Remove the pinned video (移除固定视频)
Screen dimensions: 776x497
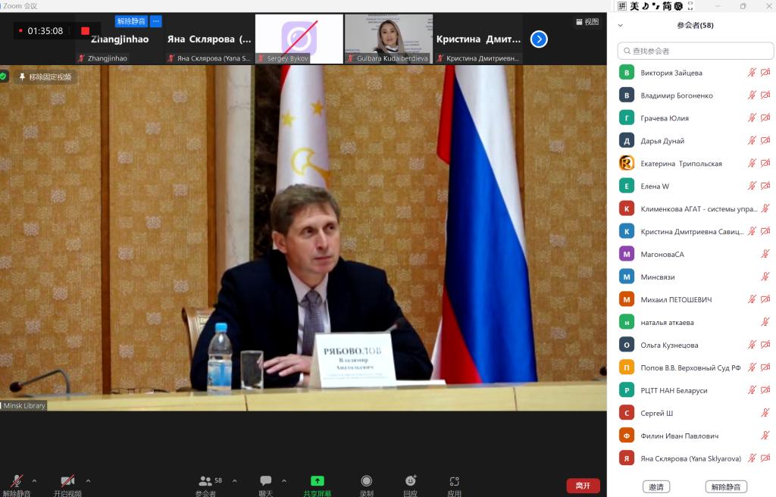click(x=44, y=77)
